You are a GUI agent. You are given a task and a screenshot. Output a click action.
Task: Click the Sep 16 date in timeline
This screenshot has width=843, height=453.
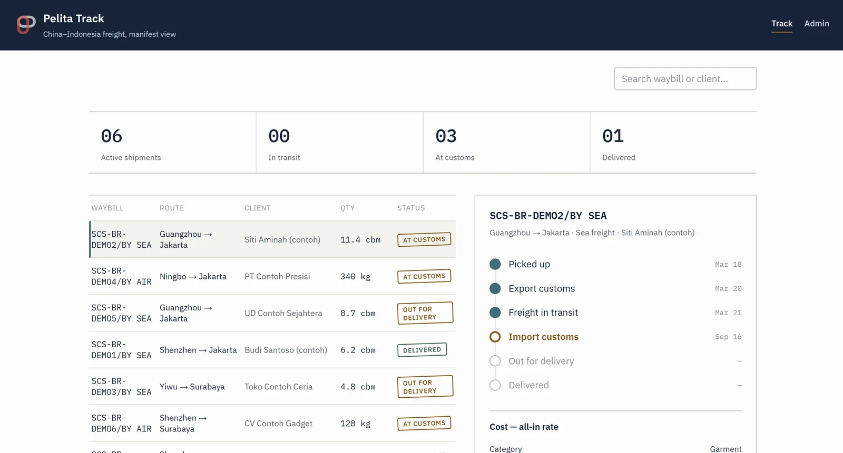[728, 337]
